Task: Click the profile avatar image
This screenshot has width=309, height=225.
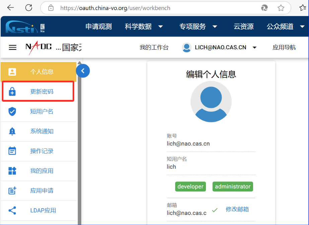Action: [x=211, y=102]
